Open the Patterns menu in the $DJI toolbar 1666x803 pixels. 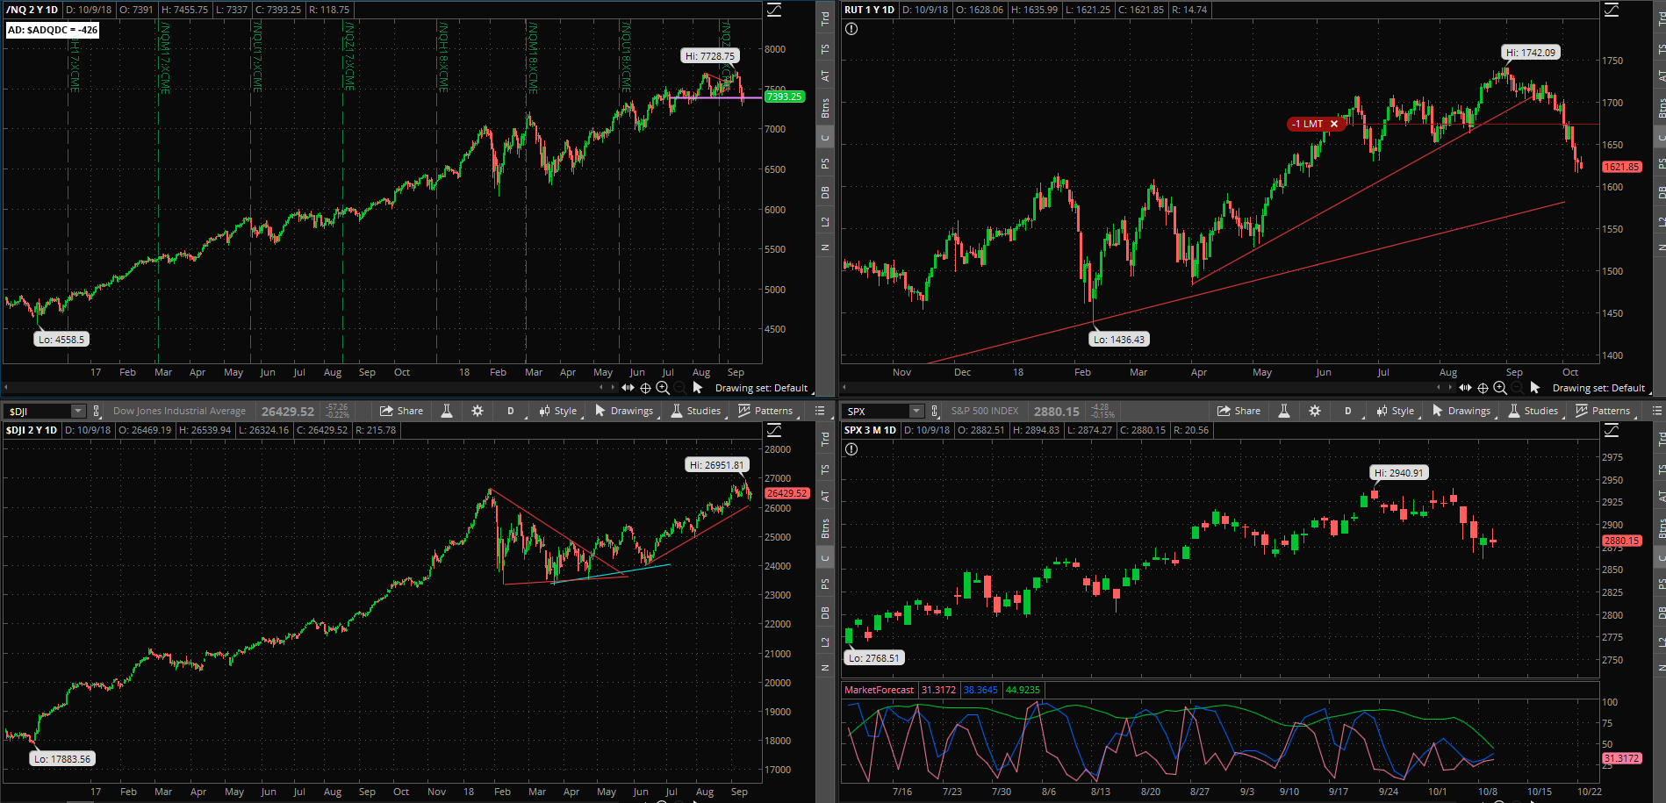(765, 411)
